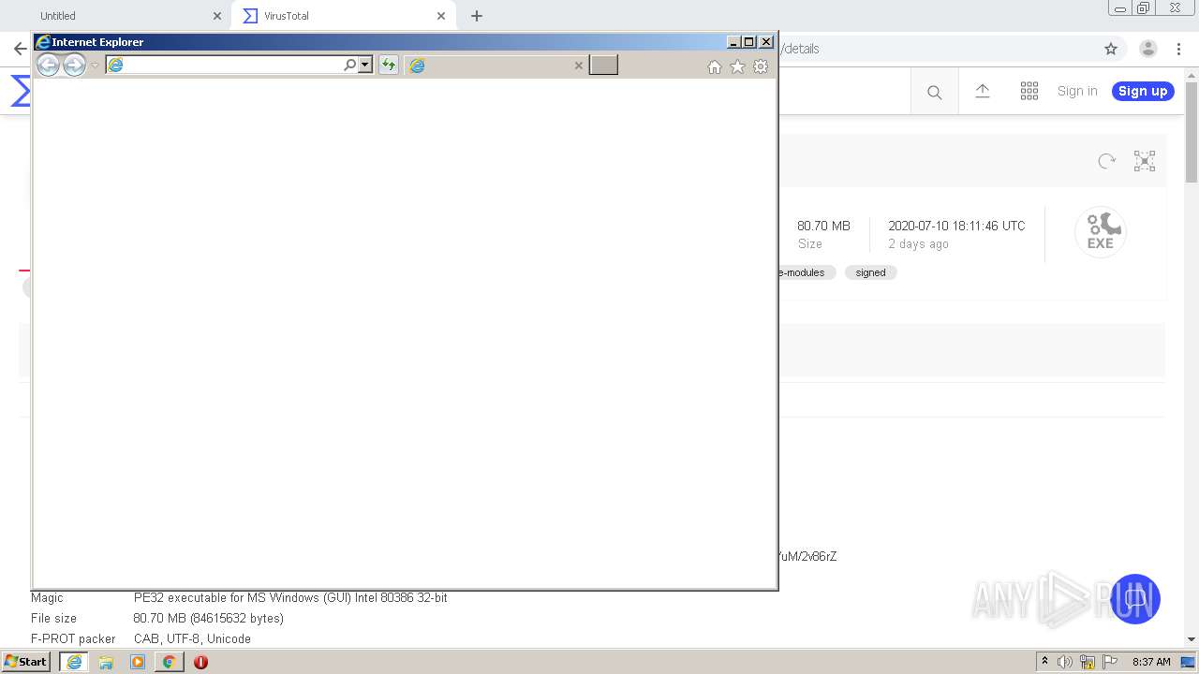The width and height of the screenshot is (1199, 674).
Task: Click the Internet Explorer taskbar icon
Action: tap(74, 662)
